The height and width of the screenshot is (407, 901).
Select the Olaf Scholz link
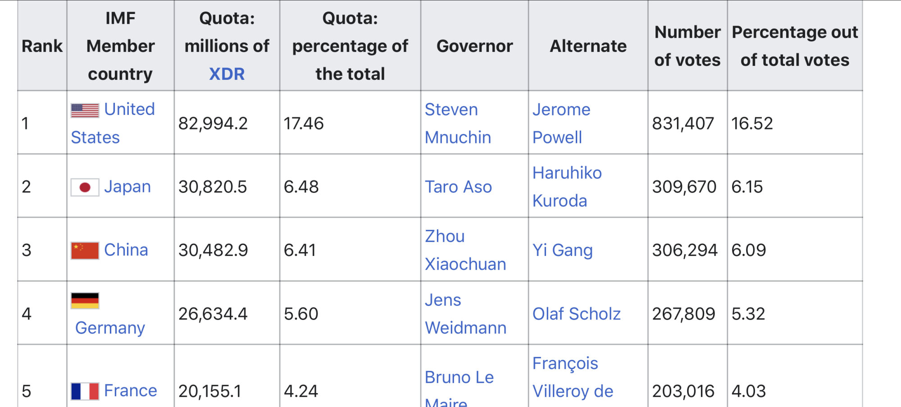(577, 314)
